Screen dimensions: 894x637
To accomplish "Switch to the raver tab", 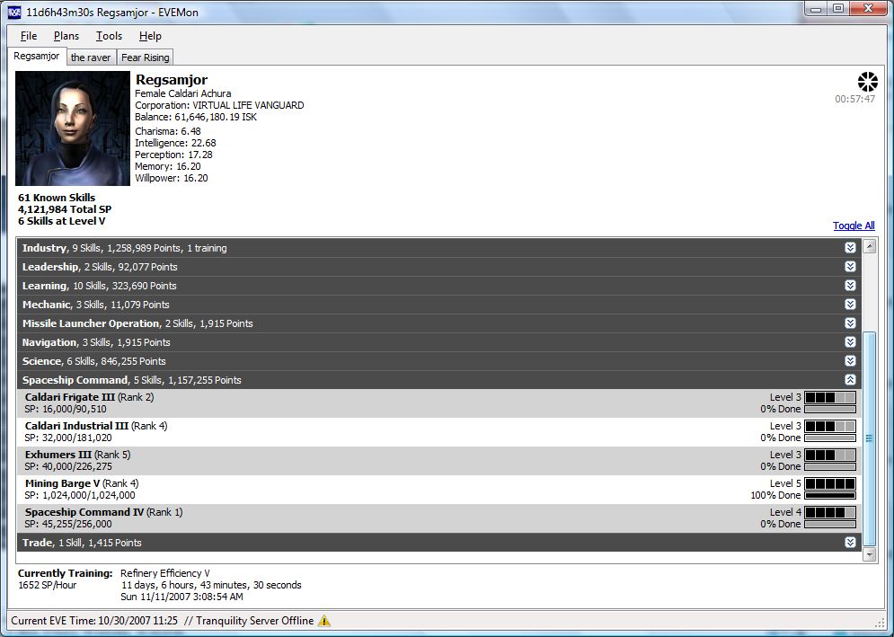I will (91, 58).
